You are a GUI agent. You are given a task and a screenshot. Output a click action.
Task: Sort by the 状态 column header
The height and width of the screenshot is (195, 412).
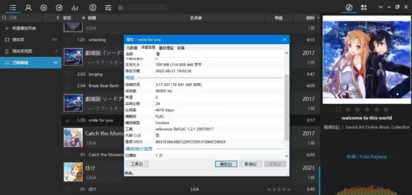(67, 18)
